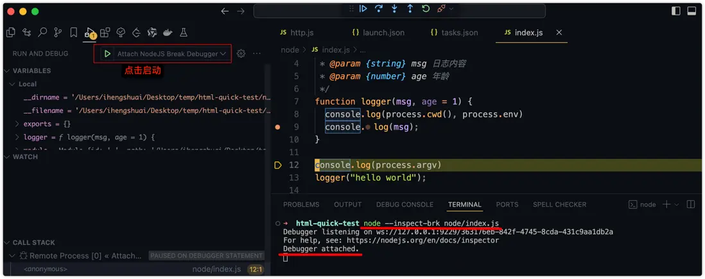Open the activity icon right of tree icon
Screen dimensions: 705x279
coord(136,32)
